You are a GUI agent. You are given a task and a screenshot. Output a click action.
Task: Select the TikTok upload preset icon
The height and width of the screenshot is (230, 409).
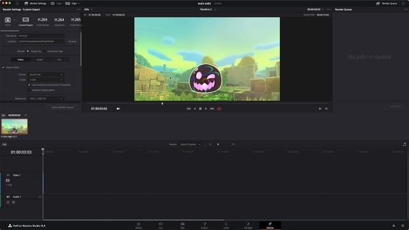coord(8,21)
